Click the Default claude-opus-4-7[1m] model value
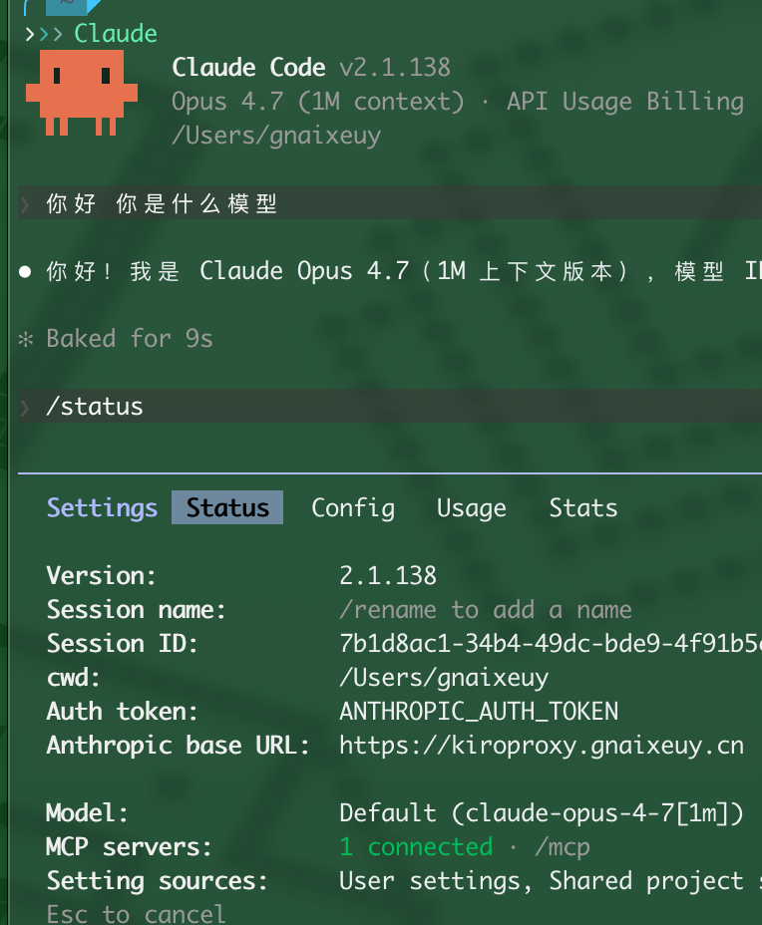Image resolution: width=762 pixels, height=925 pixels. pyautogui.click(x=542, y=813)
